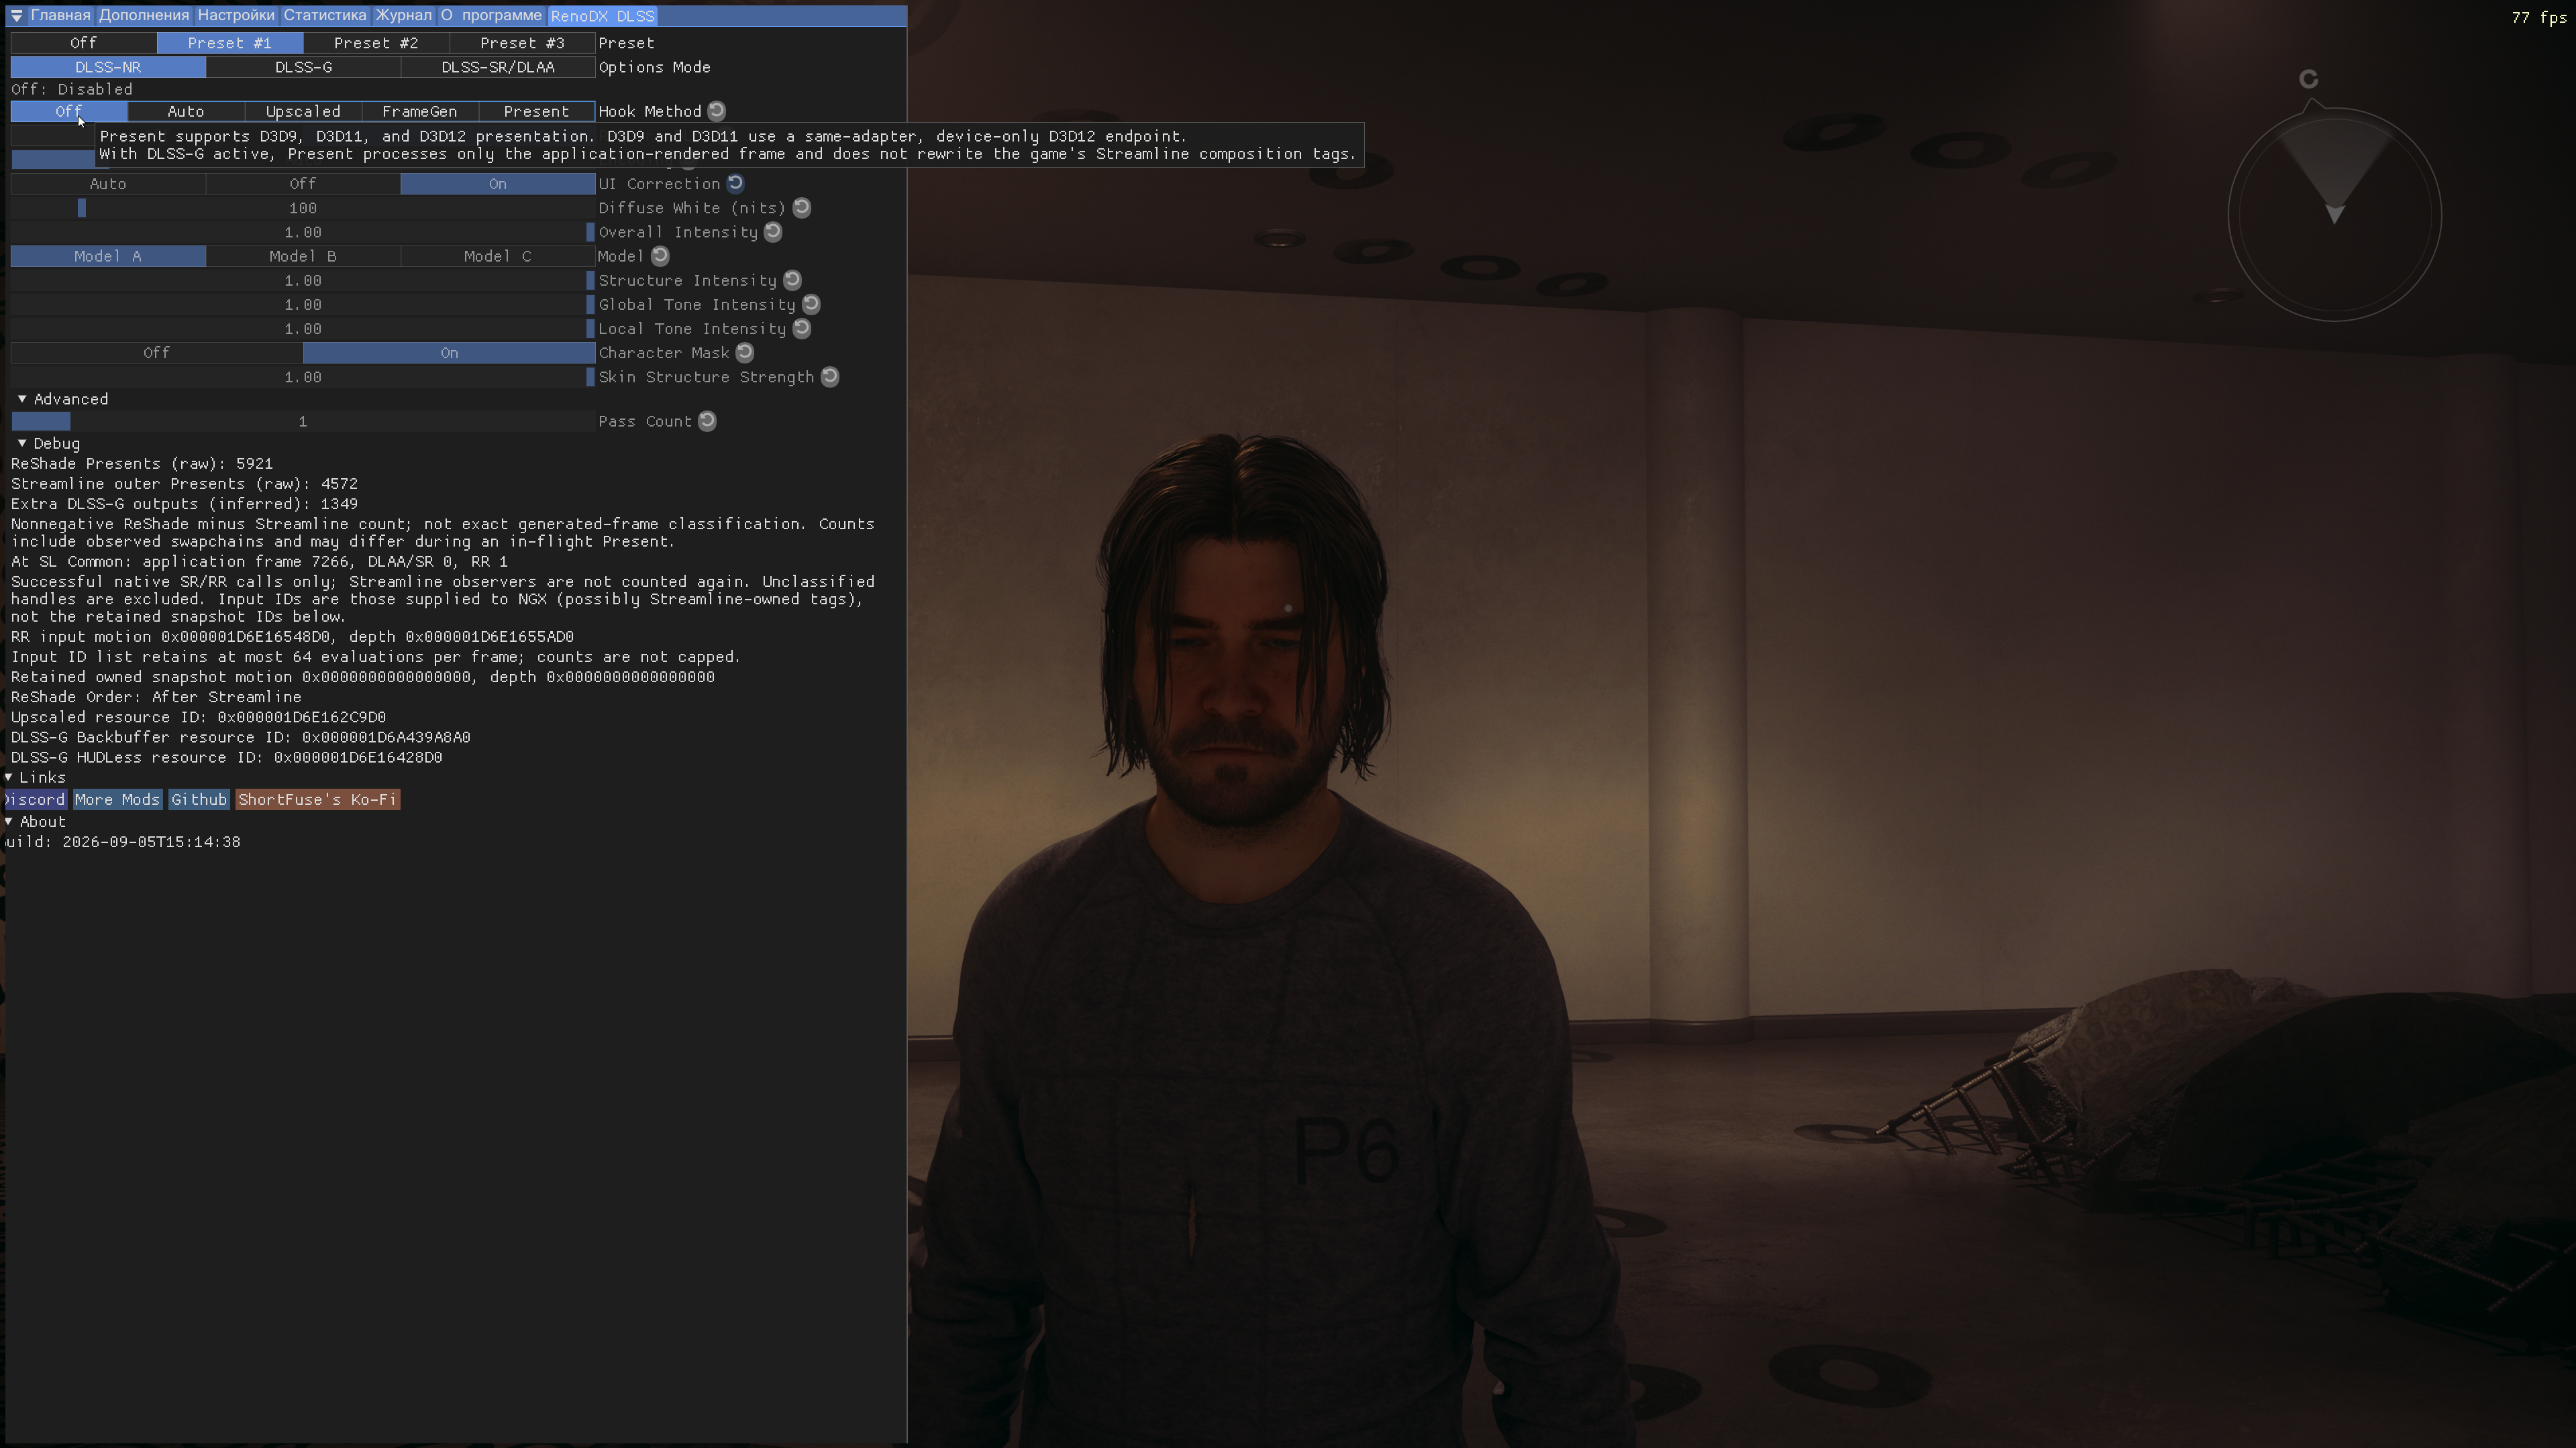Open the Github link
The image size is (2576, 1448).
(199, 799)
